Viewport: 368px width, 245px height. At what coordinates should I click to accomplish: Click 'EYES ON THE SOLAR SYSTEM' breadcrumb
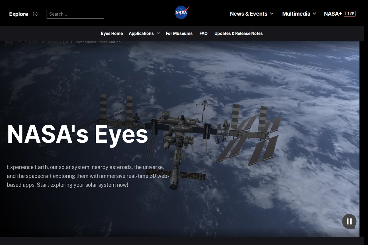(x=42, y=42)
